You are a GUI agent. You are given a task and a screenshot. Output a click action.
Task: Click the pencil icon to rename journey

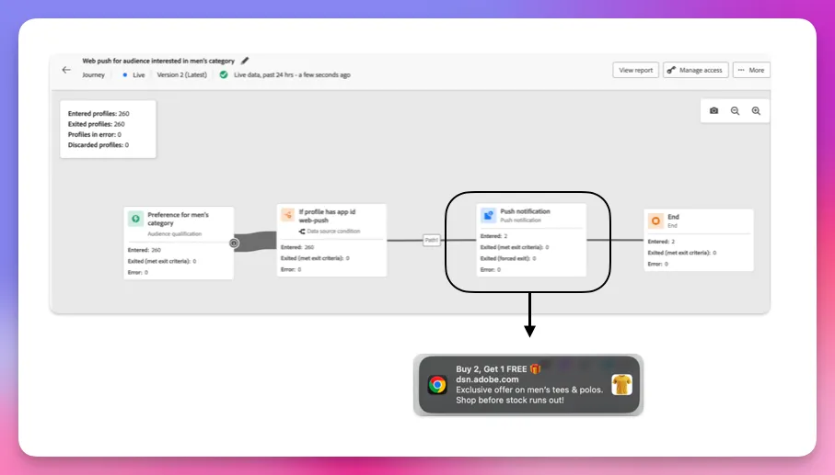245,61
